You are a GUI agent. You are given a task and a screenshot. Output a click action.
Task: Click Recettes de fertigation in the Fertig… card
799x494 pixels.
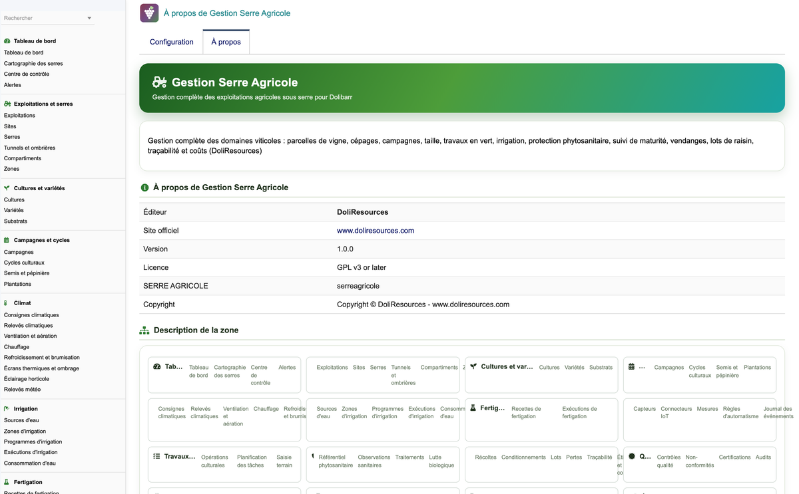pyautogui.click(x=526, y=413)
